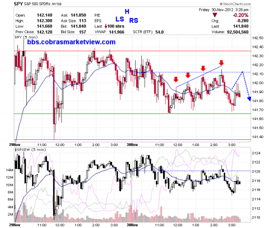Image resolution: width=269 pixels, height=228 pixels.
Task: Click the 4M volume axis label
Action: click(10, 207)
